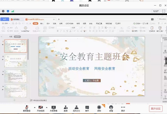Click the add new tab plus button

59,19
